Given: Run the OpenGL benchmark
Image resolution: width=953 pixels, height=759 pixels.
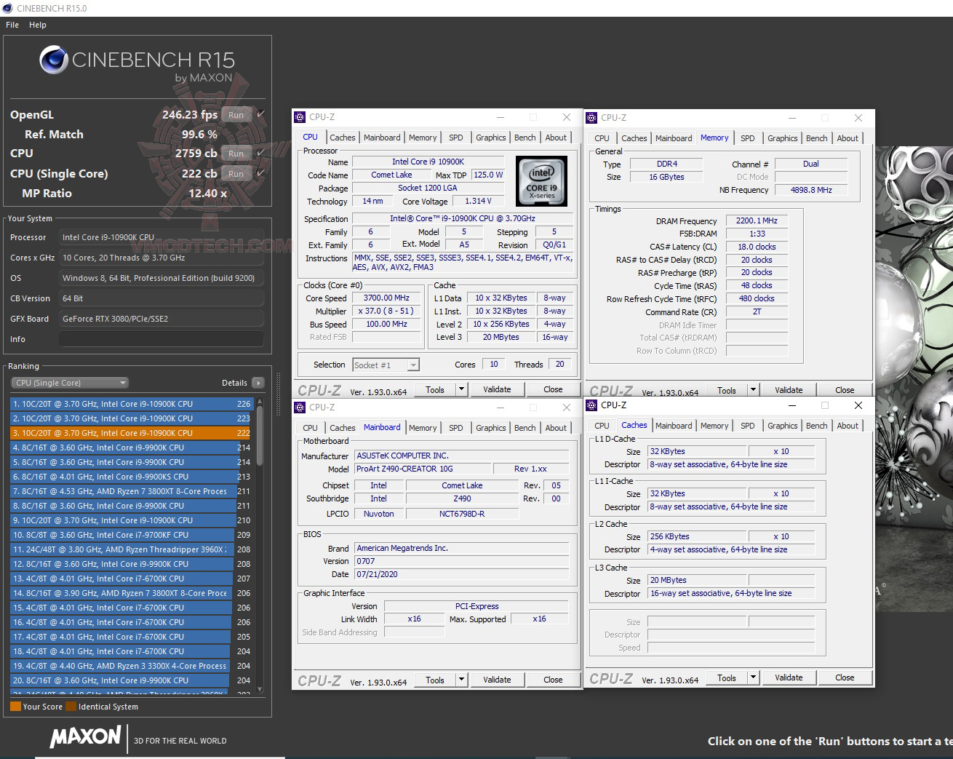Looking at the screenshot, I should point(236,114).
